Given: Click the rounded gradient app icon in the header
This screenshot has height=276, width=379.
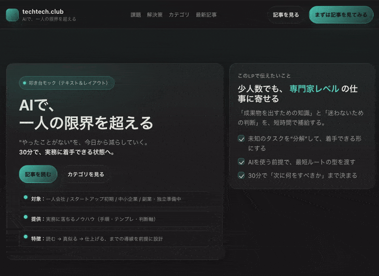Looking at the screenshot, I should [13, 15].
